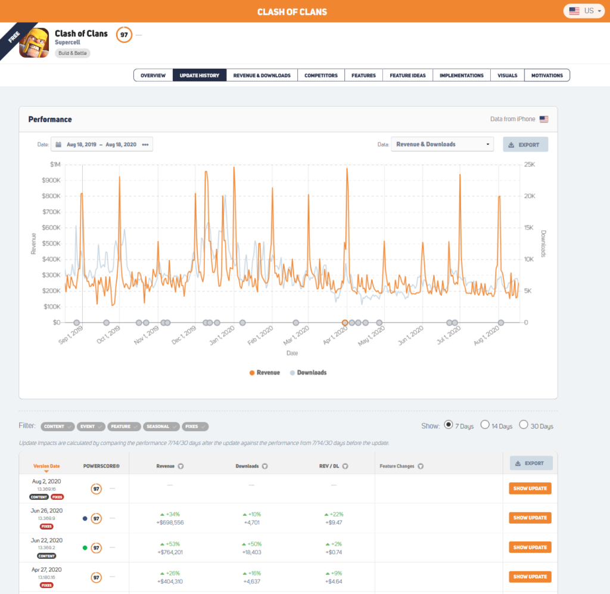This screenshot has height=594, width=610.
Task: Open the Revenue & Downloads tab
Action: point(262,76)
